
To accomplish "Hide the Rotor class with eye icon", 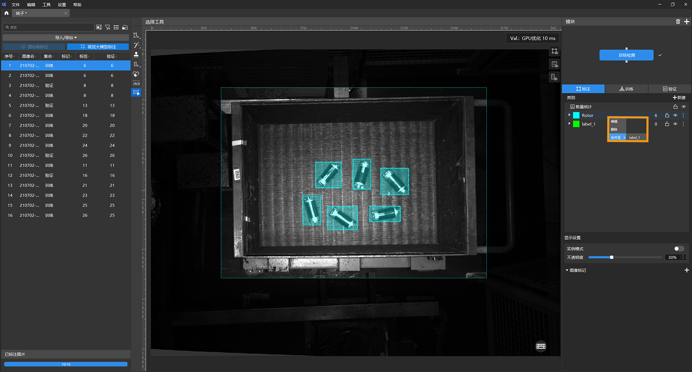I will tap(675, 115).
